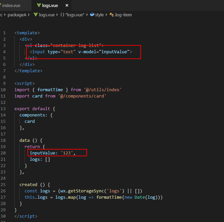Click new Date(log) expression
The height and width of the screenshot is (222, 224).
(141, 197)
